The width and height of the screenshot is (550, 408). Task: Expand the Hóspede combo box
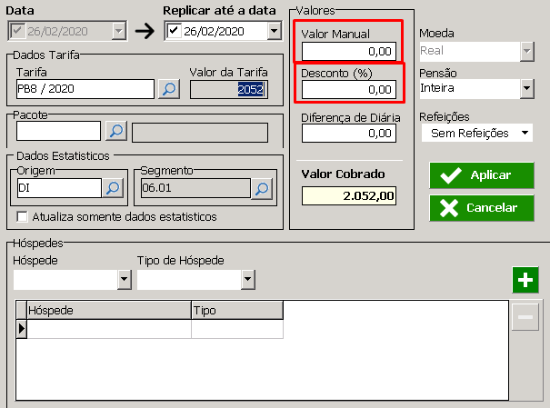pyautogui.click(x=125, y=279)
